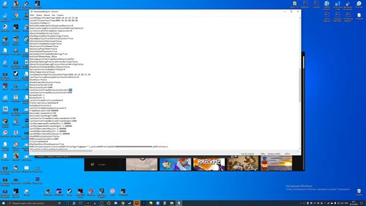
Task: Click the Notepad scroll-up arrow
Action: (x=300, y=17)
